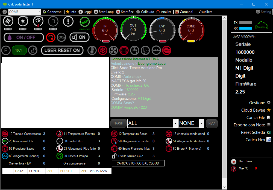
Task: Toggle the purple drop ON / OFF switch
Action: click(24, 37)
